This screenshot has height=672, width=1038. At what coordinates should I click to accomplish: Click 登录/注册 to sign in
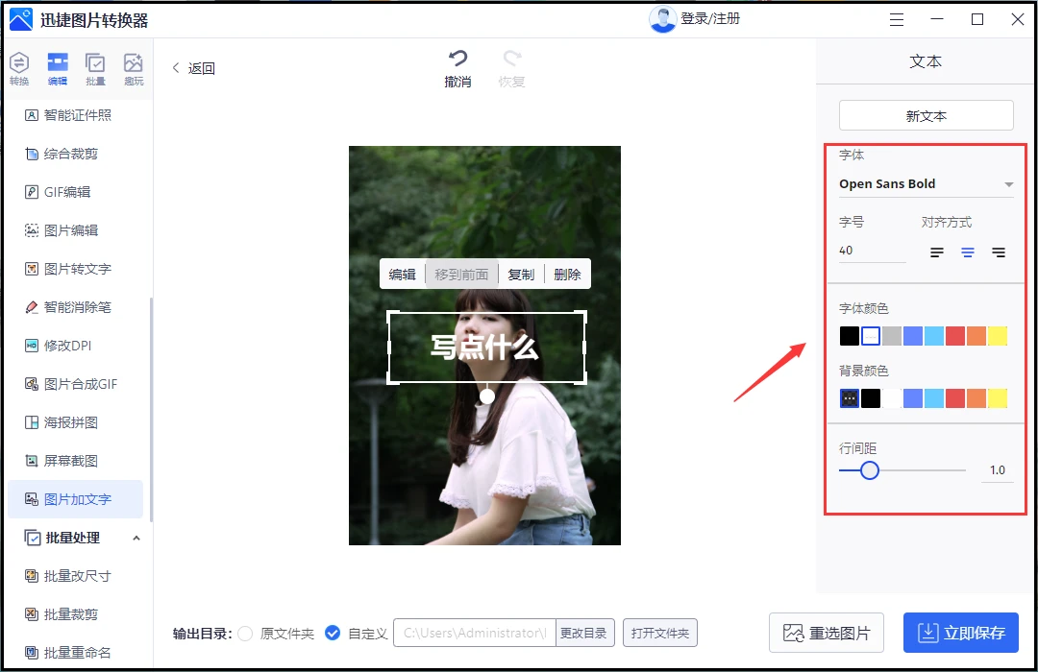click(710, 18)
